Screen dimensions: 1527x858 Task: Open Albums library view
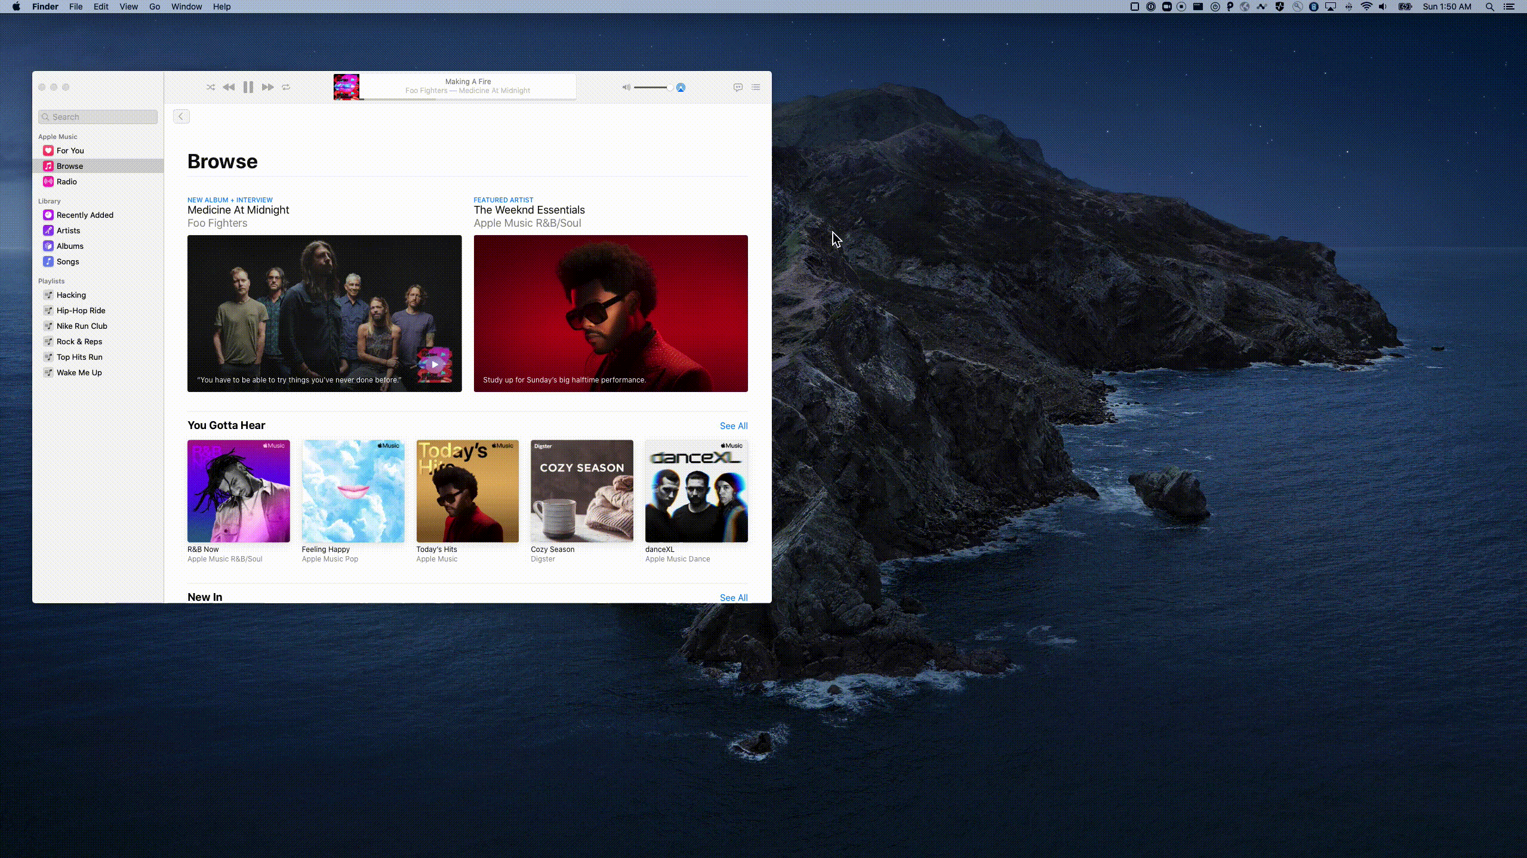[x=98, y=246]
